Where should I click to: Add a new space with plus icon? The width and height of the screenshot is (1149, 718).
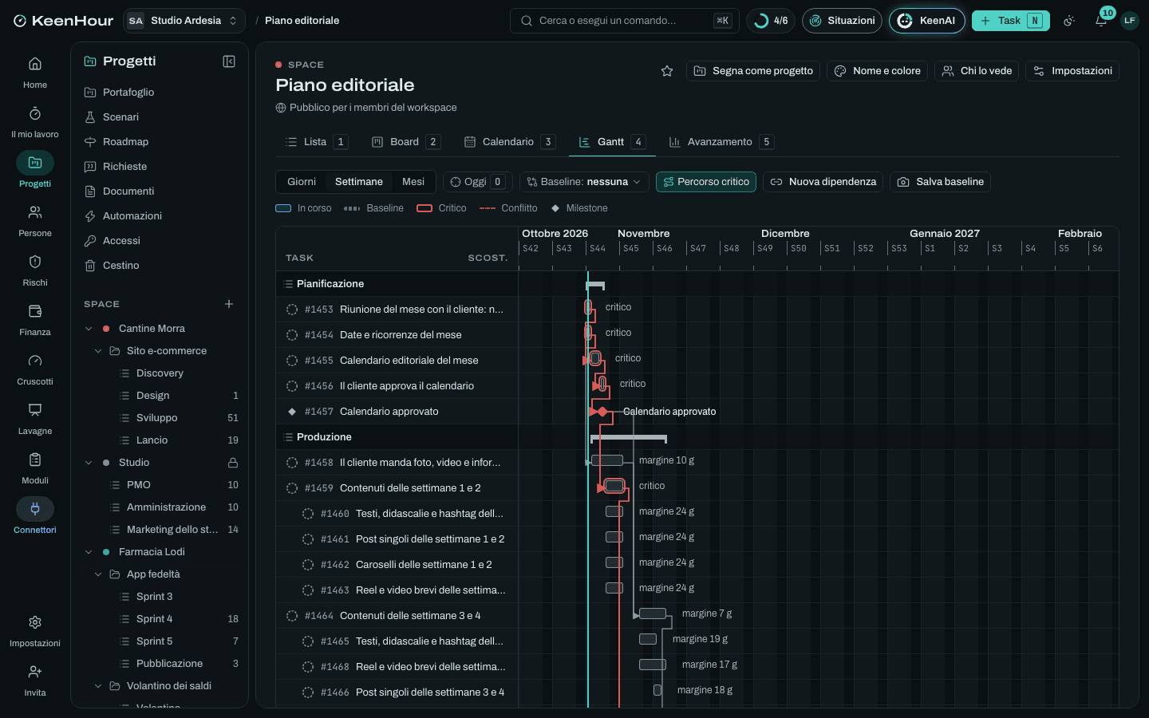(229, 304)
